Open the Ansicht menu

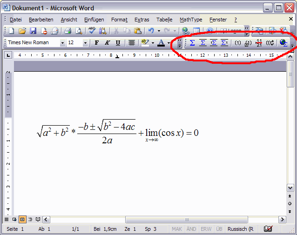click(x=69, y=20)
